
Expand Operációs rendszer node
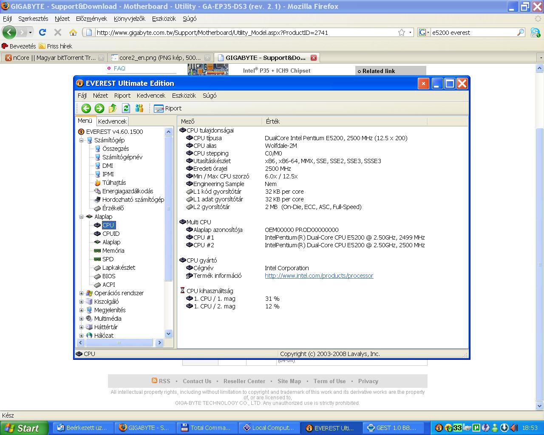pos(82,293)
